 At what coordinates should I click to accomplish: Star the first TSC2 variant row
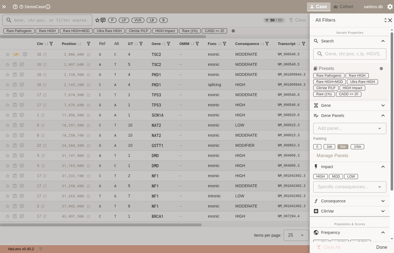(x=8, y=55)
